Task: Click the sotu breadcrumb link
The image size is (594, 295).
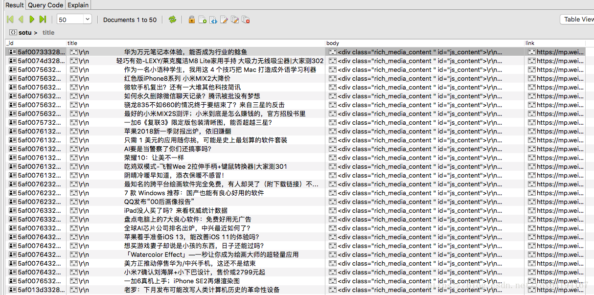Action: coord(25,33)
